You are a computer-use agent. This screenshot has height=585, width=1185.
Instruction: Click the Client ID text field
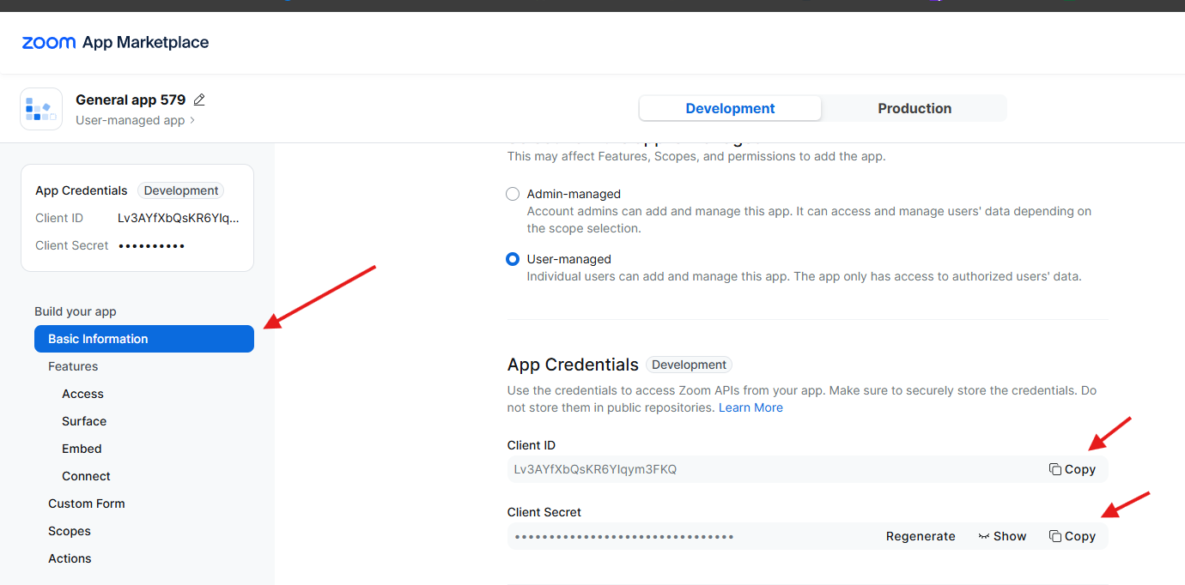[773, 469]
